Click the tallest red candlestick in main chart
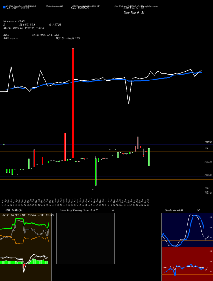The image size is (213, 281). tap(73, 103)
